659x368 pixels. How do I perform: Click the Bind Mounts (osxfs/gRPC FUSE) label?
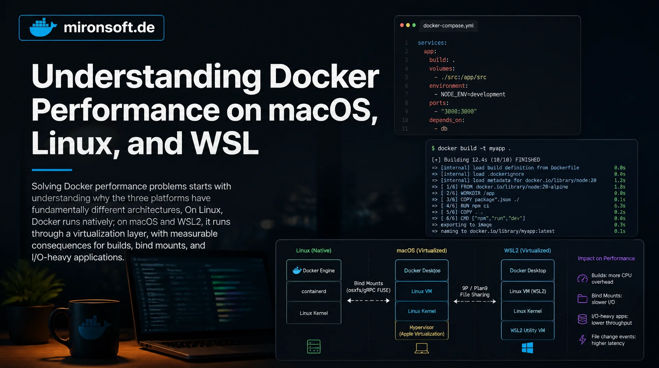pos(368,287)
